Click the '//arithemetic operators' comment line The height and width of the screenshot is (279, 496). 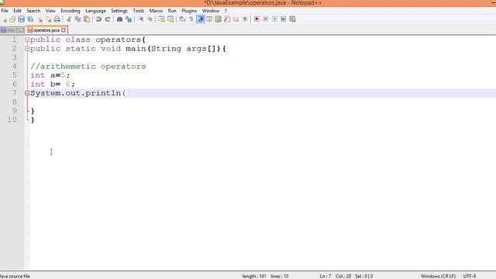point(88,67)
